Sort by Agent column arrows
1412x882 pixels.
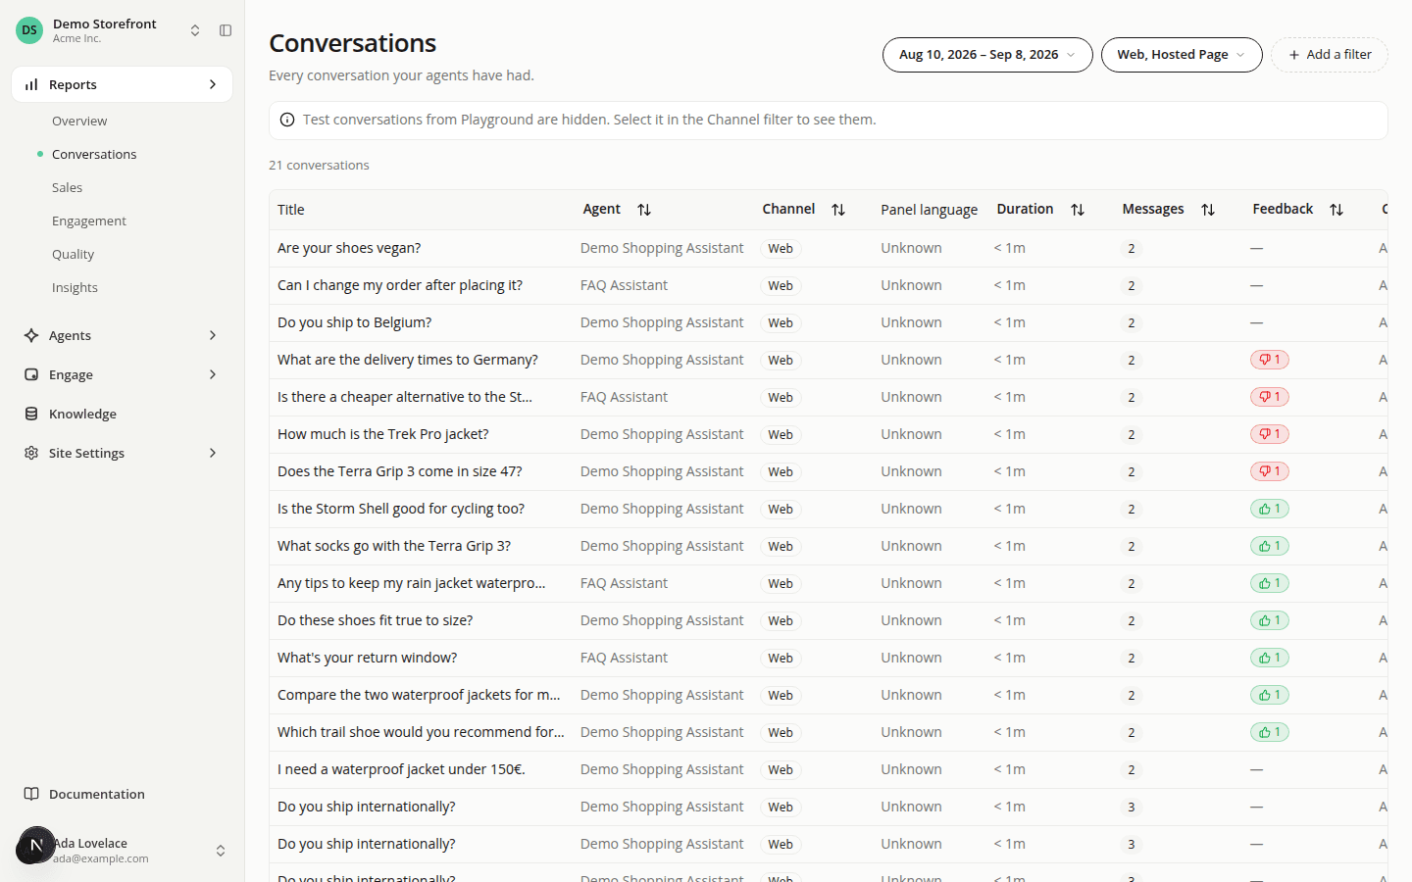click(x=644, y=210)
